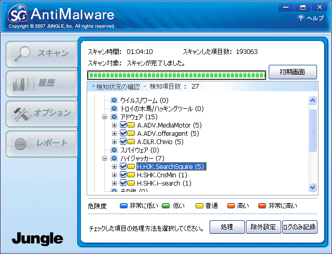Expand H.SHK.i--search (1) entry

pyautogui.click(x=114, y=183)
